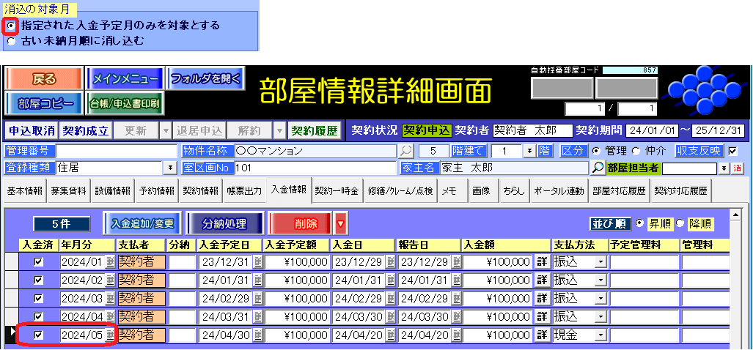Click the red 消 icon beside 部屋担当者
This screenshot has height=350, width=753.
tap(737, 168)
